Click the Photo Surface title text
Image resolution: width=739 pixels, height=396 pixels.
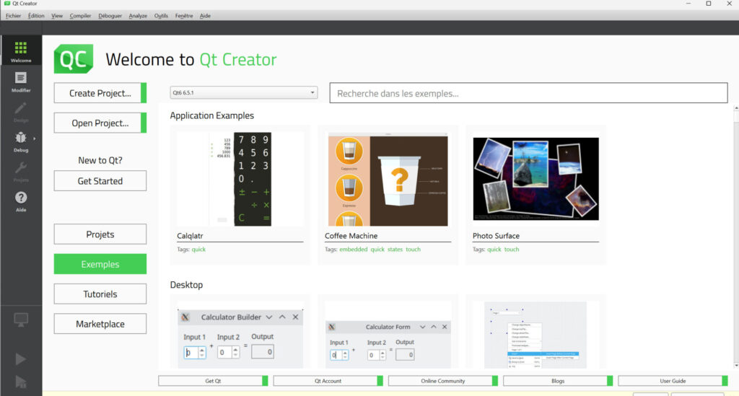[x=496, y=235]
